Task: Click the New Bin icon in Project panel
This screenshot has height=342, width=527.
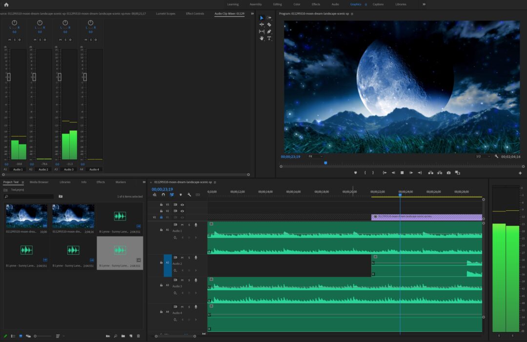Action: tap(122, 336)
